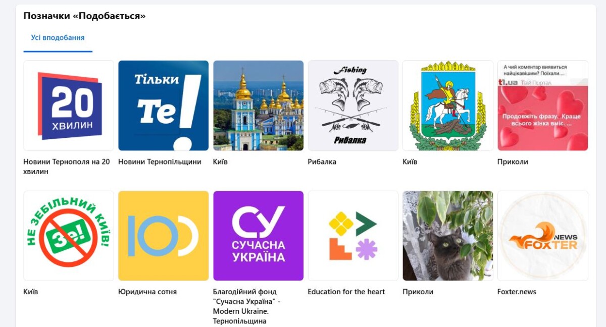
Task: Click the gray cat photo thumbnail
Action: click(x=448, y=236)
